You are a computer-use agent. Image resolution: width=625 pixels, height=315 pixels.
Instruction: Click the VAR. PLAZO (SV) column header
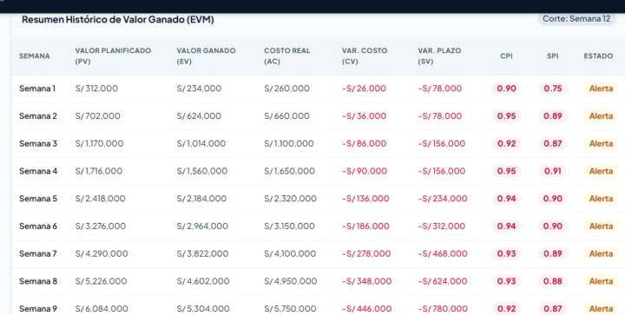439,56
